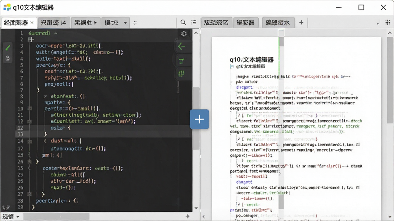
Task: Toggle the fold marker on line 10
Action: coord(30,109)
